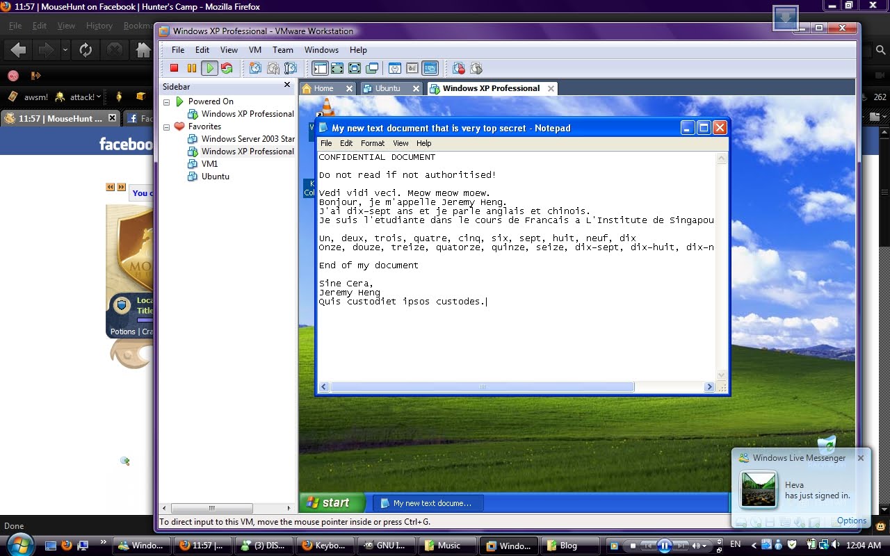Viewport: 890px width, 556px height.
Task: Click volume speaker icon in system tray
Action: [835, 545]
